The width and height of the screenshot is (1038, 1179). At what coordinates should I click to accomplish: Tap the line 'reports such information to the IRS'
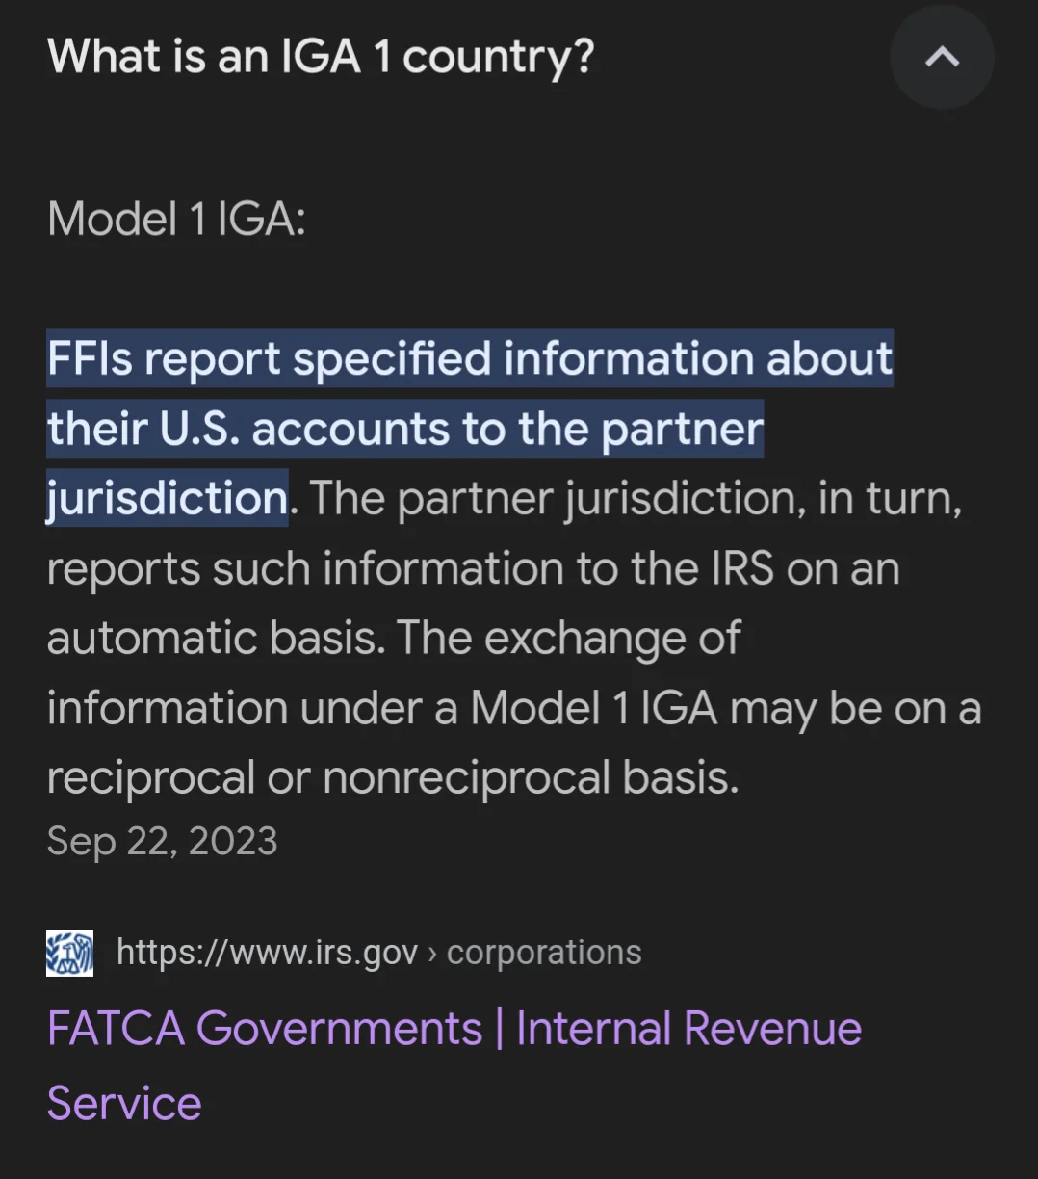(412, 568)
